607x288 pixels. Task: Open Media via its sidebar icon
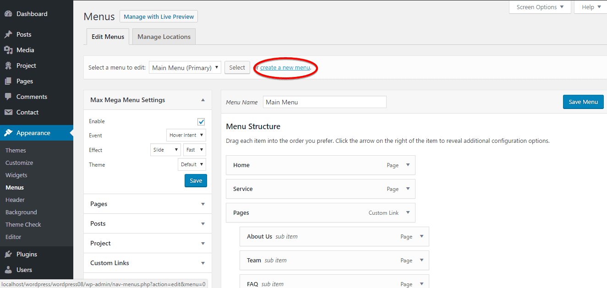click(x=8, y=50)
